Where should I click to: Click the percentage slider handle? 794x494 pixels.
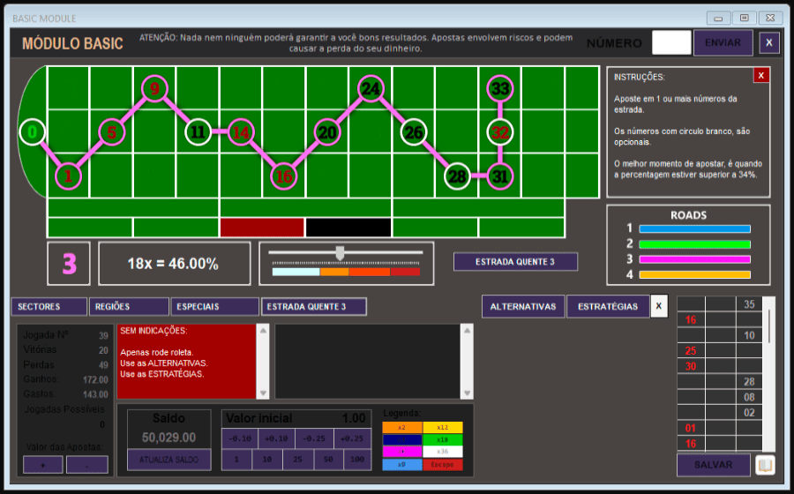tap(340, 253)
